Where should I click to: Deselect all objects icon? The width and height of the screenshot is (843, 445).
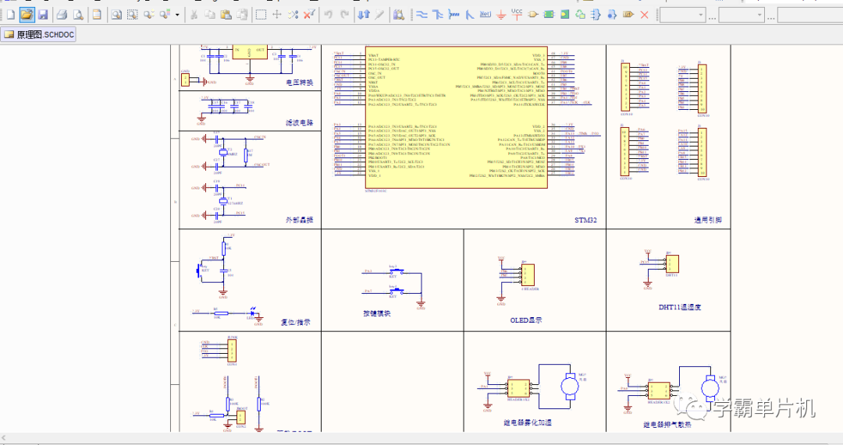tap(293, 15)
